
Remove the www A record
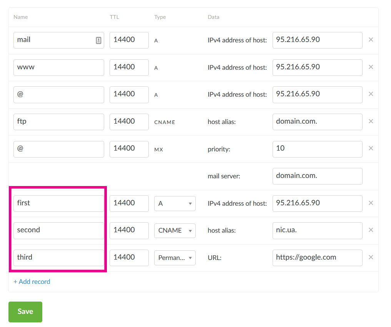(x=371, y=67)
